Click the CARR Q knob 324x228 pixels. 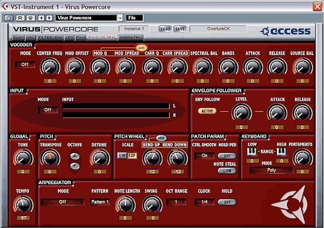(x=152, y=67)
